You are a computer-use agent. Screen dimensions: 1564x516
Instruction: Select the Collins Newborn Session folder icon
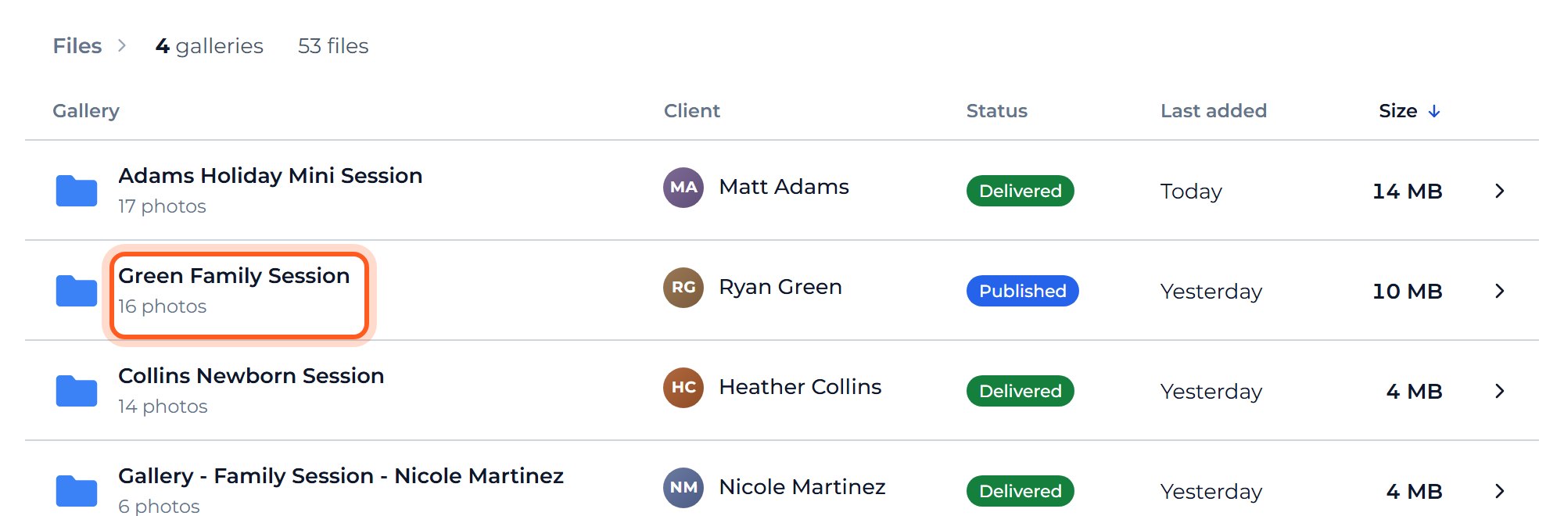tap(77, 391)
